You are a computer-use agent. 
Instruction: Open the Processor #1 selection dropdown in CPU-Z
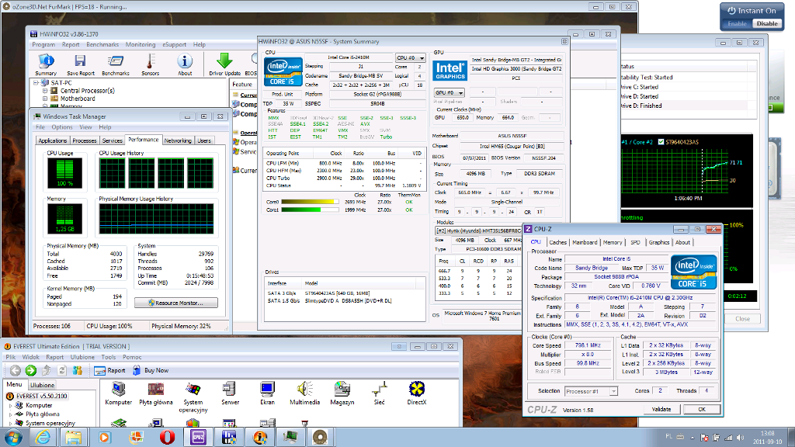(x=591, y=391)
